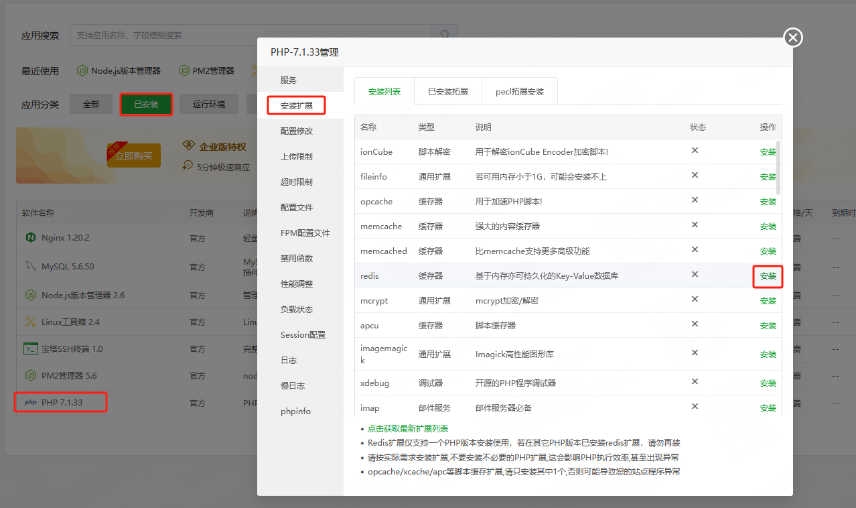Screen dimensions: 856x508
Task: Install the redis extension
Action: pos(768,276)
